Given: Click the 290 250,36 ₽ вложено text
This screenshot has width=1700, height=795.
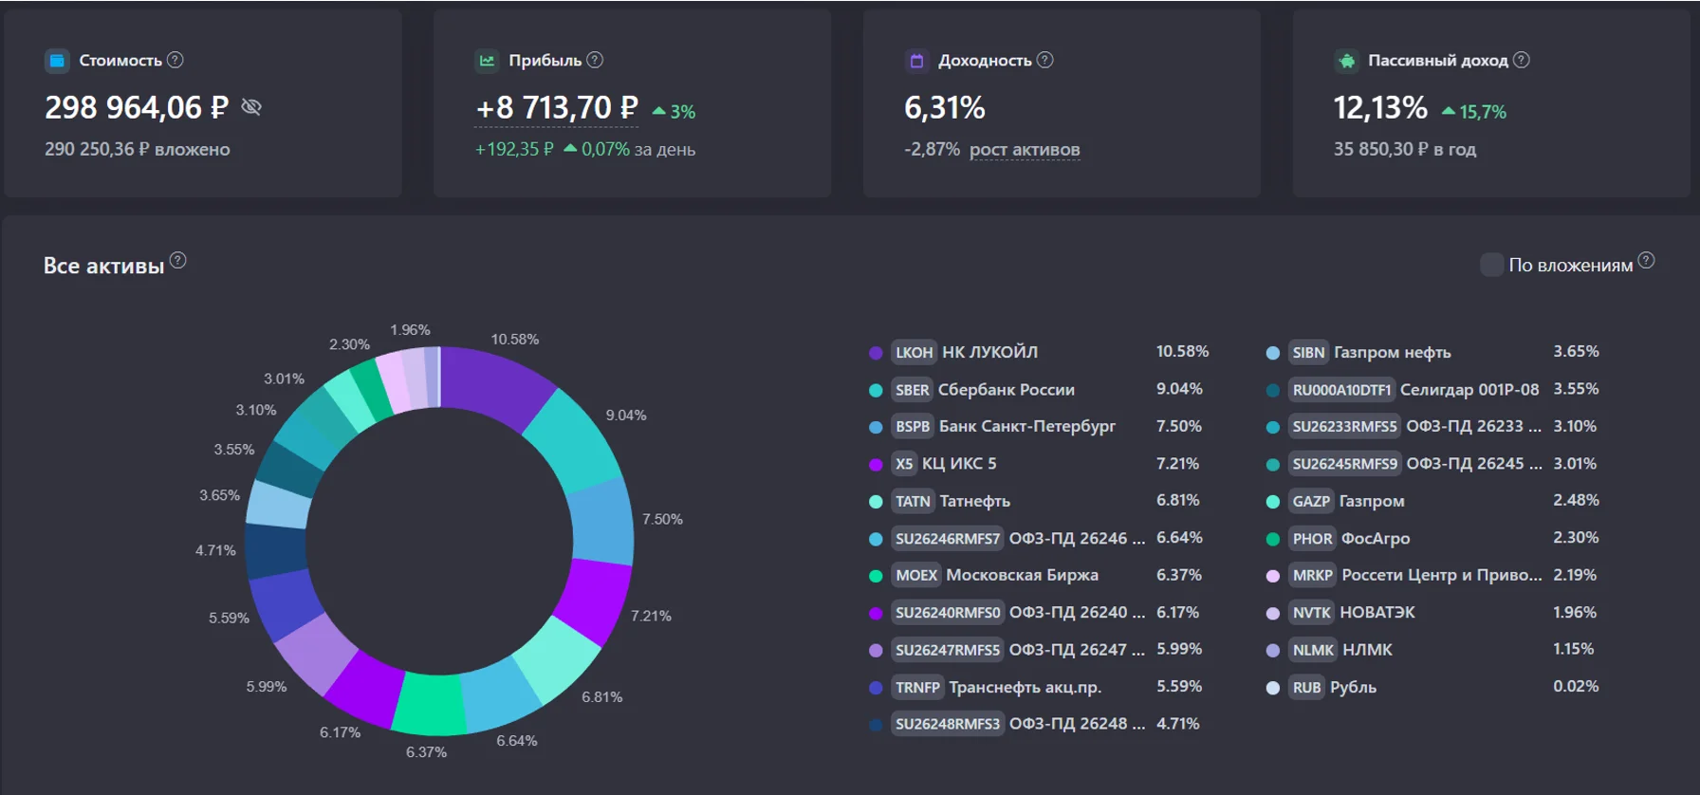Looking at the screenshot, I should [x=138, y=150].
